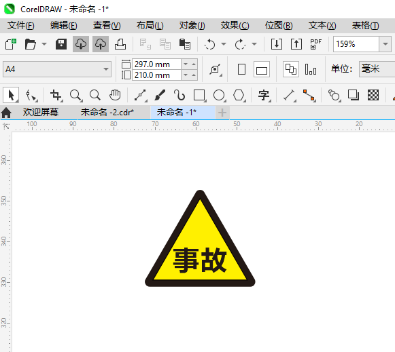Image resolution: width=395 pixels, height=352 pixels.
Task: Select the Transparency checkerboard tool
Action: click(x=373, y=95)
